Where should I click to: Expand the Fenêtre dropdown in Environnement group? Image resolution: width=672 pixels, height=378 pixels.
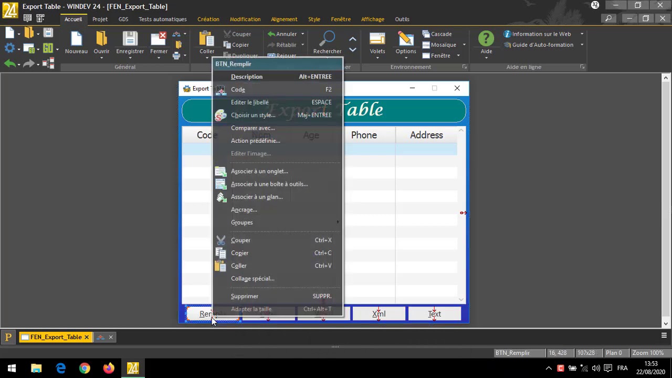click(458, 56)
